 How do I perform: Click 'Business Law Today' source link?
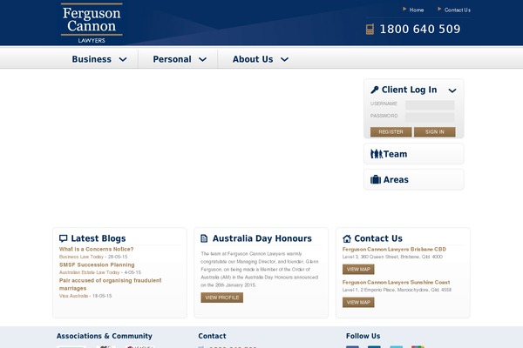click(81, 257)
